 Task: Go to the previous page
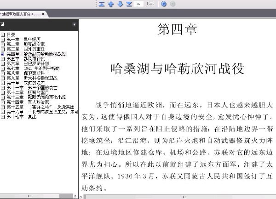click(x=111, y=4)
